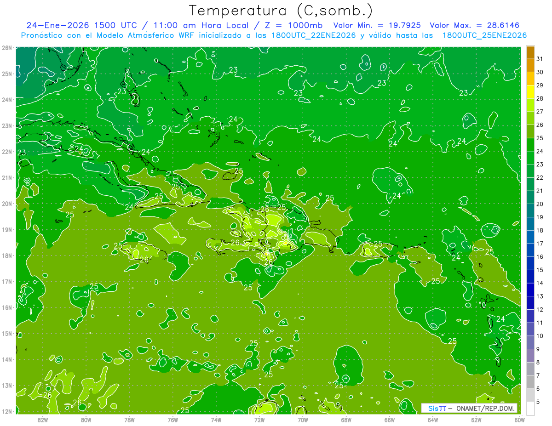Click the '18N' latitude label
Viewport: 552px width, 426px height.
pos(6,256)
